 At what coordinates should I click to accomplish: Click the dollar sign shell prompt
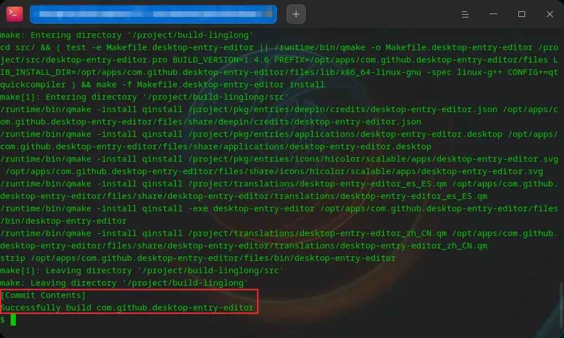click(2, 319)
